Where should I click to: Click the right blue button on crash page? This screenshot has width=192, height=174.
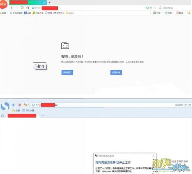pyautogui.click(x=116, y=73)
